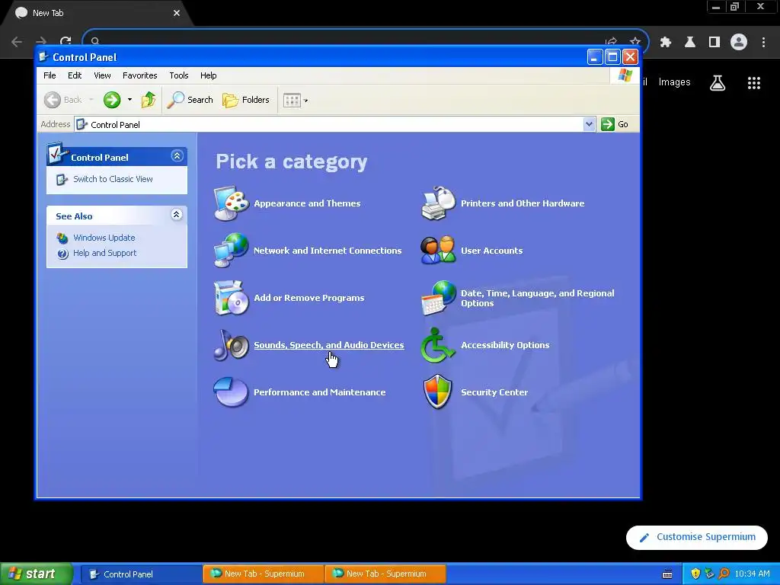Open the Sounds, Speech, and Audio speaker icon

click(x=232, y=345)
